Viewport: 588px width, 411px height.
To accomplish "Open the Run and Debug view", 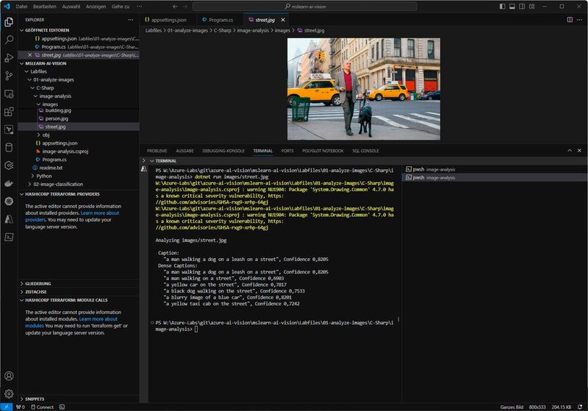I will tap(9, 57).
